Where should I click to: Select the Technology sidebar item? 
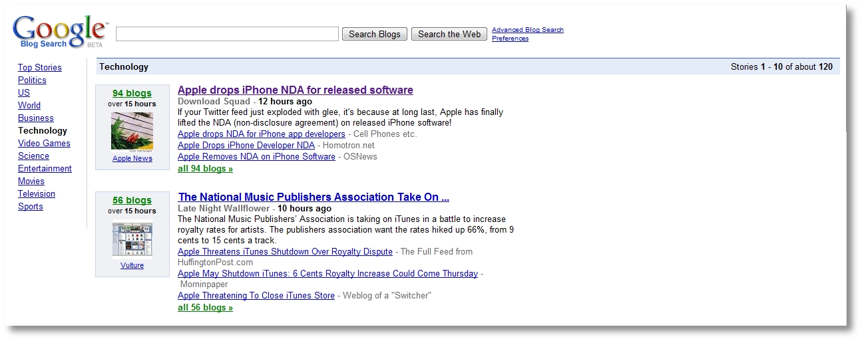click(x=43, y=130)
